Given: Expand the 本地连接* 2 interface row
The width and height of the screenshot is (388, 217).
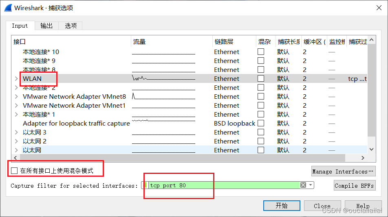Looking at the screenshot, I should tap(16, 87).
